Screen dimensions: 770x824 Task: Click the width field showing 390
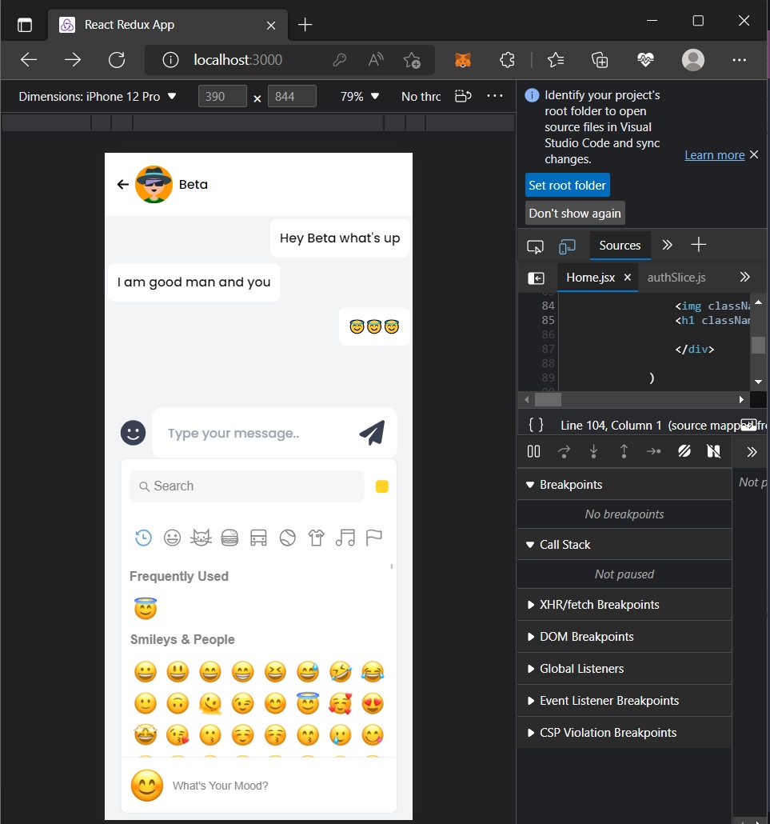point(222,96)
